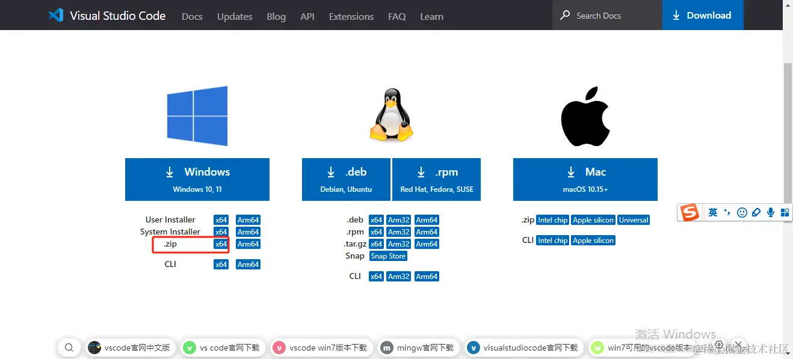Download for Windows 10, 11
Viewport: 793px width, 359px height.
point(197,179)
